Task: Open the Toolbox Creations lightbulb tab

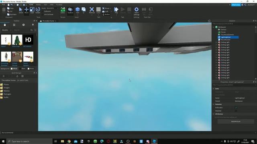Action: [x=33, y=25]
